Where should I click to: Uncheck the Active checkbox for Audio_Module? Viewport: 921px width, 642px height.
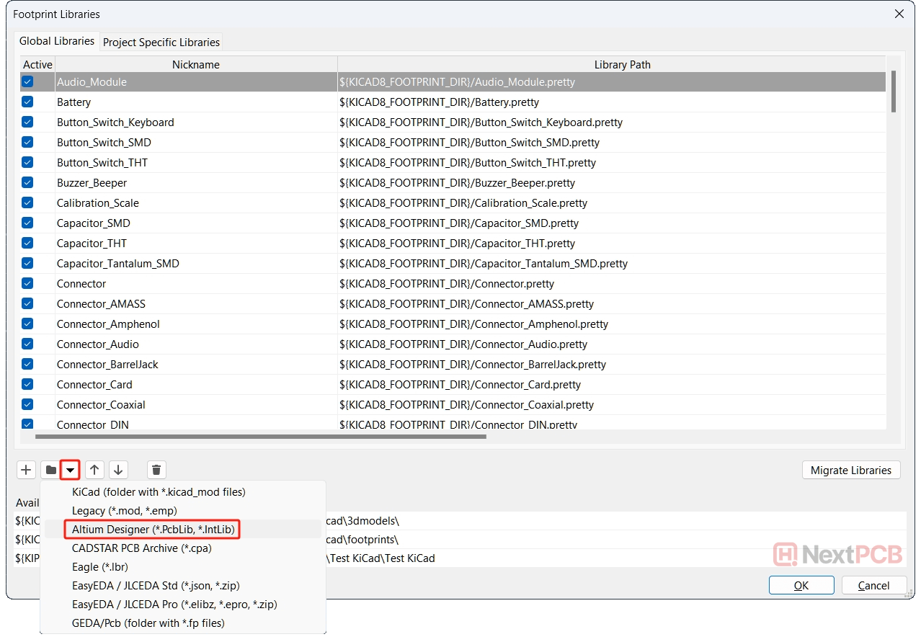tap(27, 82)
